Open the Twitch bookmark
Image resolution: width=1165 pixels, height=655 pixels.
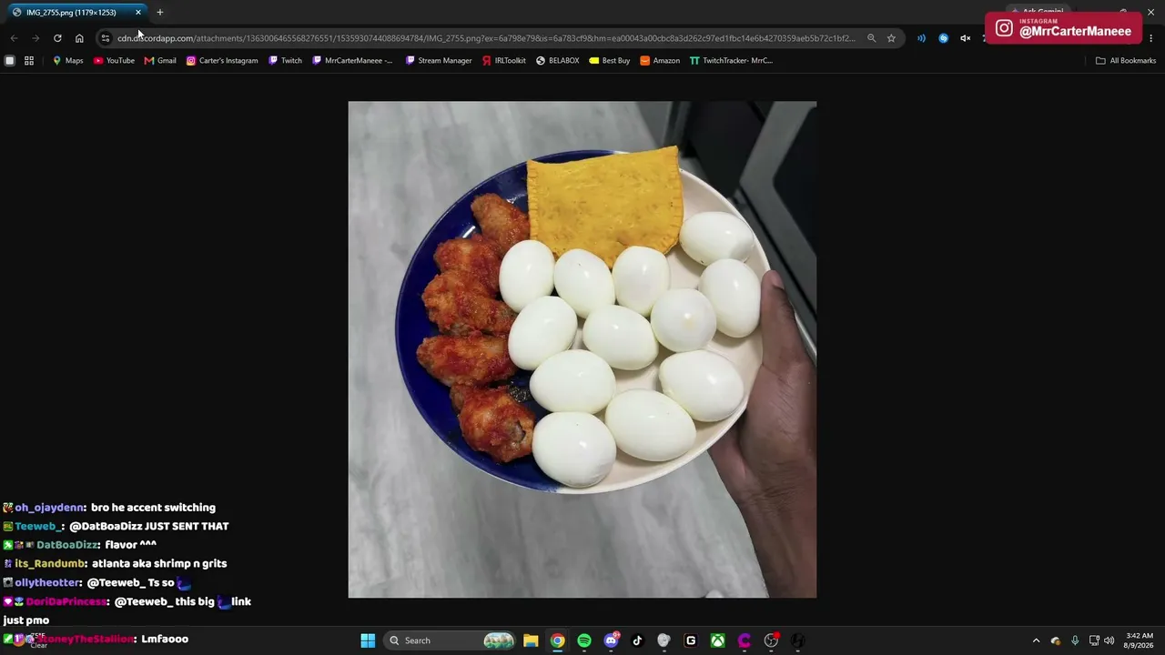pos(285,61)
